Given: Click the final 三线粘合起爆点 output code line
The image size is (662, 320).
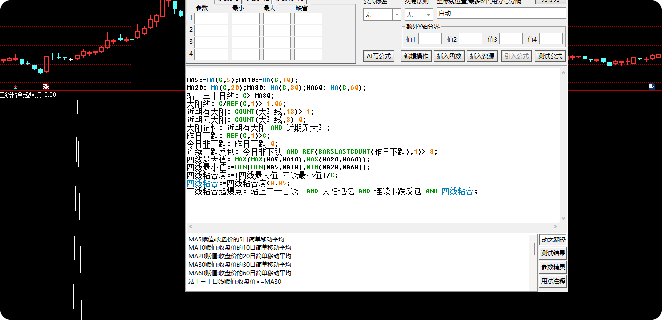Looking at the screenshot, I should 332,191.
